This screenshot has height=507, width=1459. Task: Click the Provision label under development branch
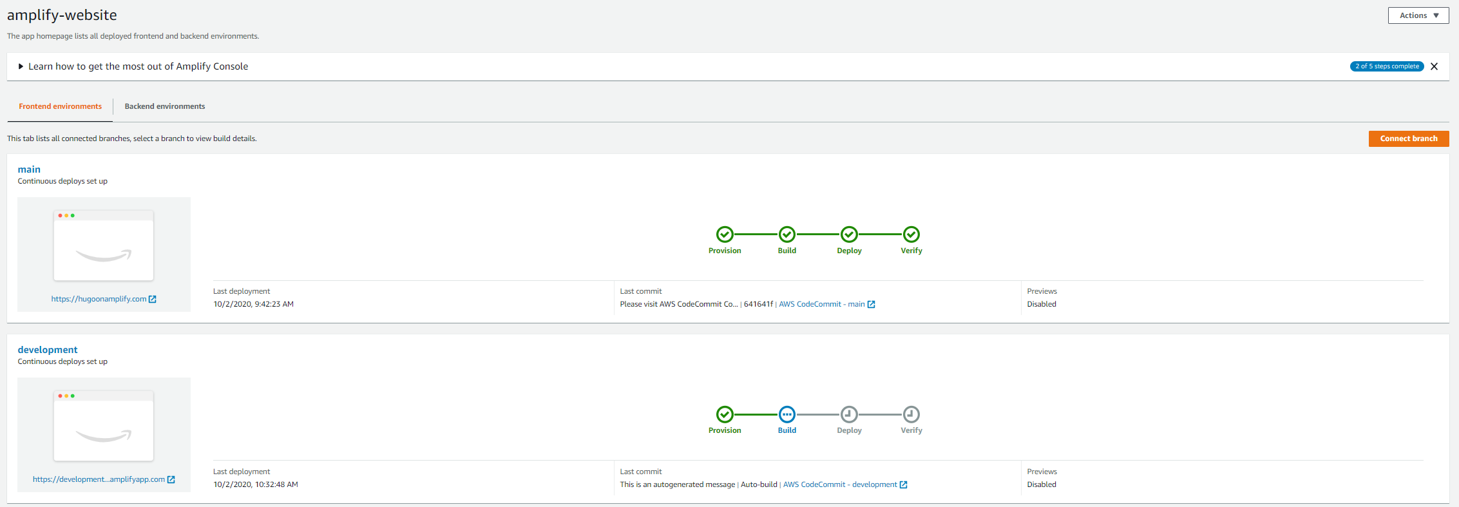pyautogui.click(x=725, y=430)
